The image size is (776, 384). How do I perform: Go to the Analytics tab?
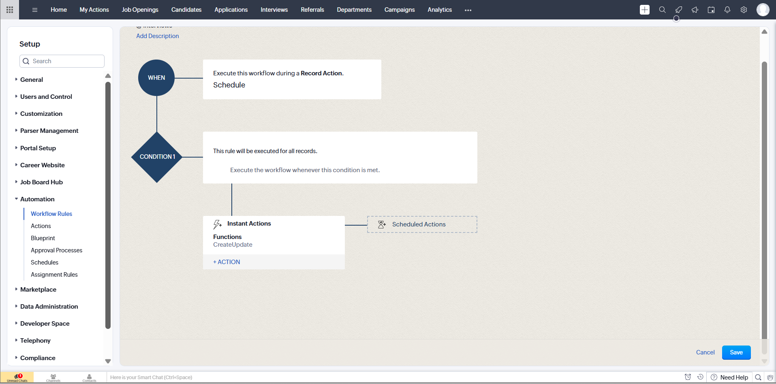439,10
